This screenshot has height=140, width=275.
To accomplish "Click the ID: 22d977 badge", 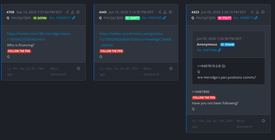I will tap(132, 18).
